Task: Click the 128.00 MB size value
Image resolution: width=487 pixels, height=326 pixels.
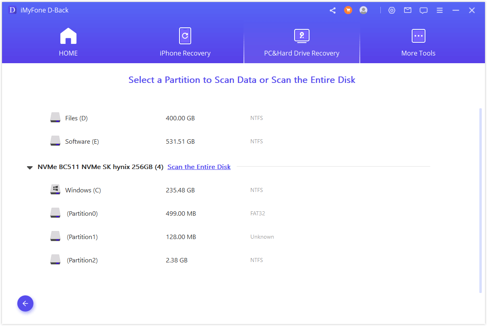Action: [x=181, y=237]
